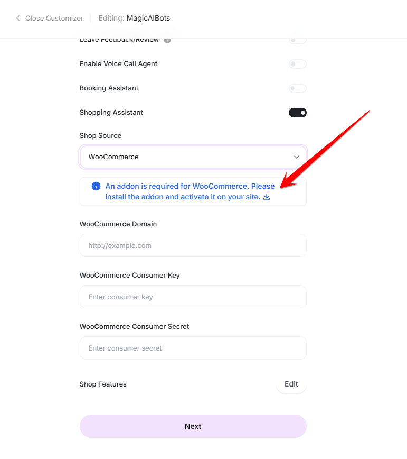Screen dimensions: 407x459
Task: Click the back chevron beside Close Customizer
Action: pos(18,19)
